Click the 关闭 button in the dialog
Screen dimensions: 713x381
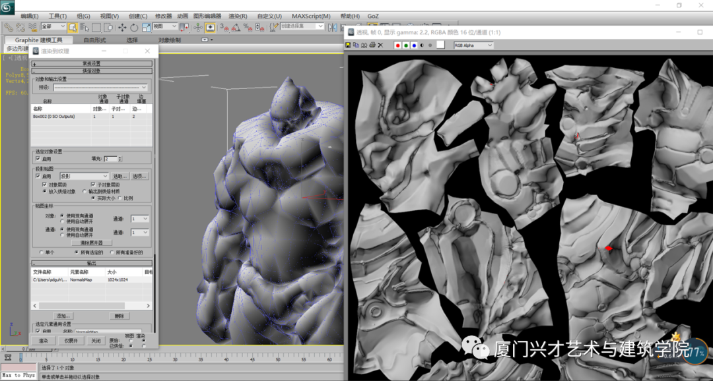click(96, 341)
